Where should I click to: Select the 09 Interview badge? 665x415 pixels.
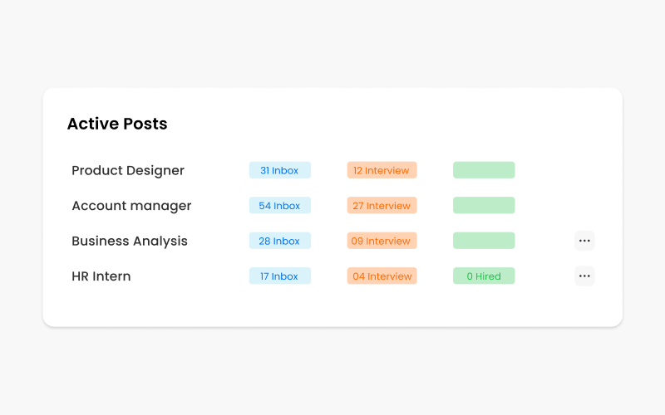tap(382, 241)
